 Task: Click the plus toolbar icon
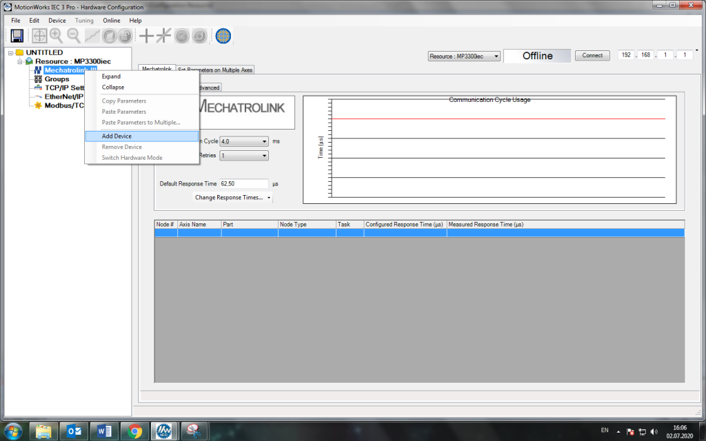pos(146,36)
